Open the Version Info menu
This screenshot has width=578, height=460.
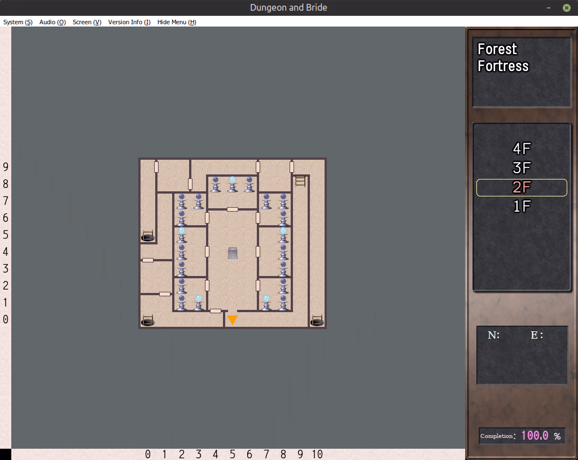(x=129, y=22)
